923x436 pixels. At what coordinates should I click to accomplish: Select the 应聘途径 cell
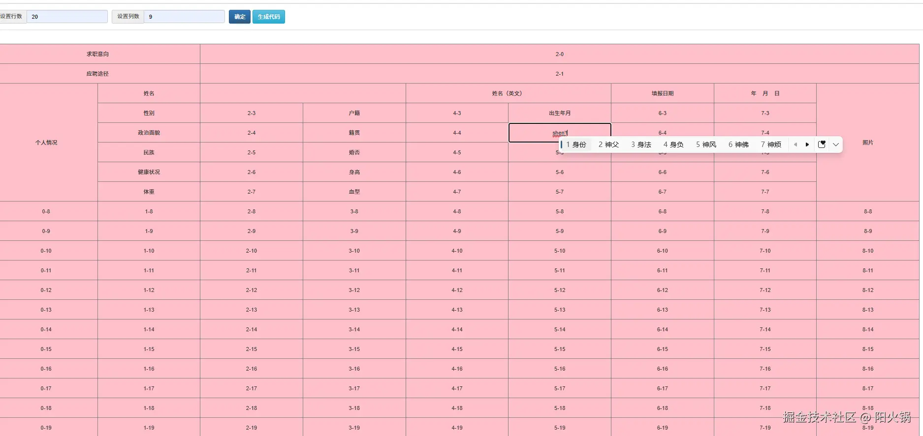click(100, 74)
